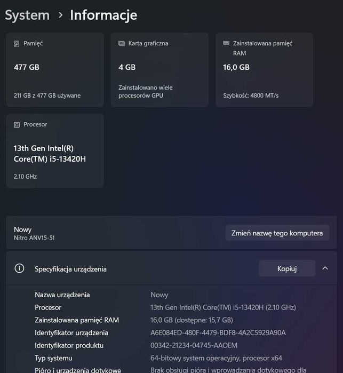
Task: Click the Pióro i urządzenia dotykowe label
Action: 78,370
